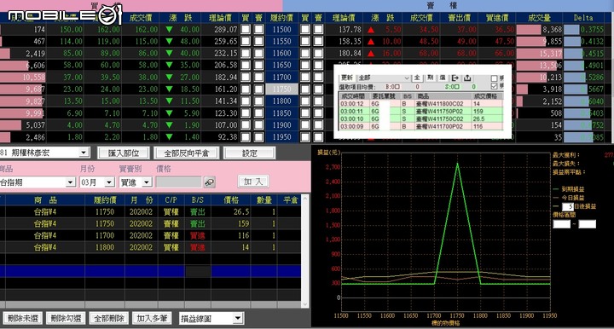
Task: Click the 全部反向平倉 button
Action: point(186,153)
